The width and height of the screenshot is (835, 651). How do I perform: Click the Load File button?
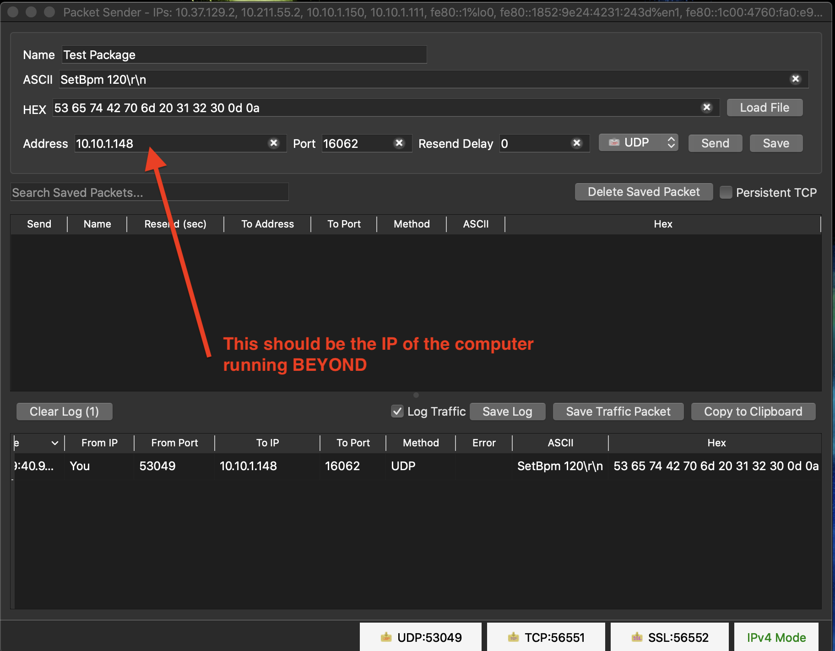(x=764, y=108)
